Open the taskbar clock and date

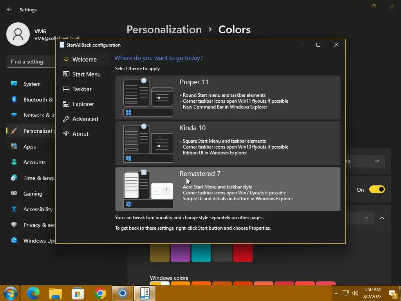(372, 293)
